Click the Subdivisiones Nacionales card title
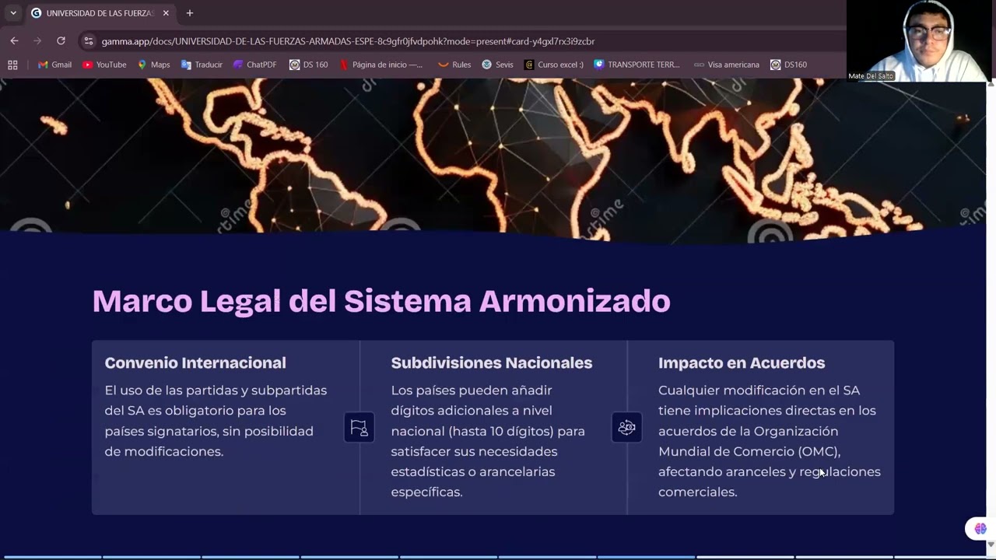Viewport: 996px width, 560px height. pos(492,362)
